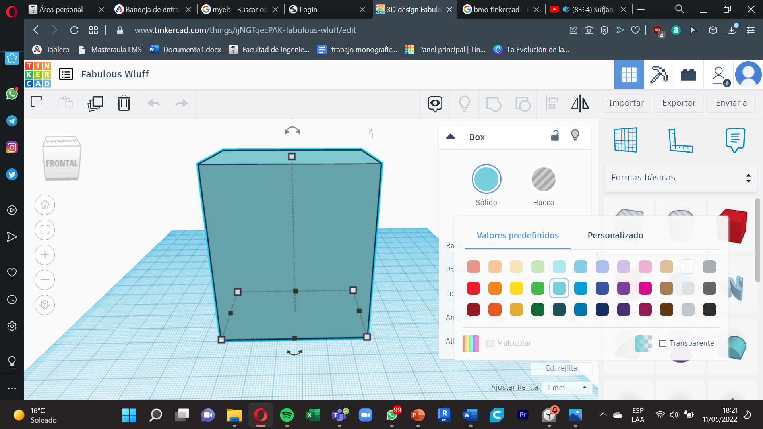The width and height of the screenshot is (763, 429).
Task: Click the Importar button
Action: tap(626, 103)
